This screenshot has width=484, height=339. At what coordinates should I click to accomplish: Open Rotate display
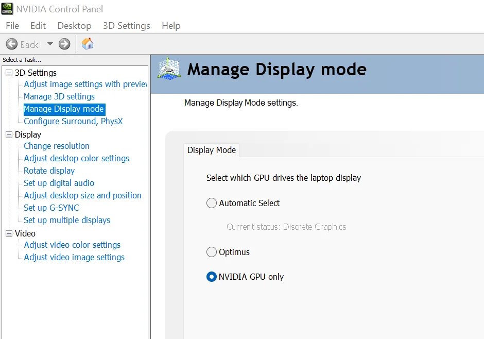point(49,171)
